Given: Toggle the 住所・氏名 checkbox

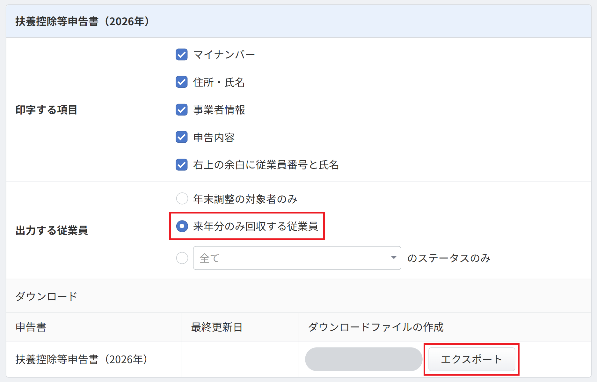Looking at the screenshot, I should [x=182, y=82].
